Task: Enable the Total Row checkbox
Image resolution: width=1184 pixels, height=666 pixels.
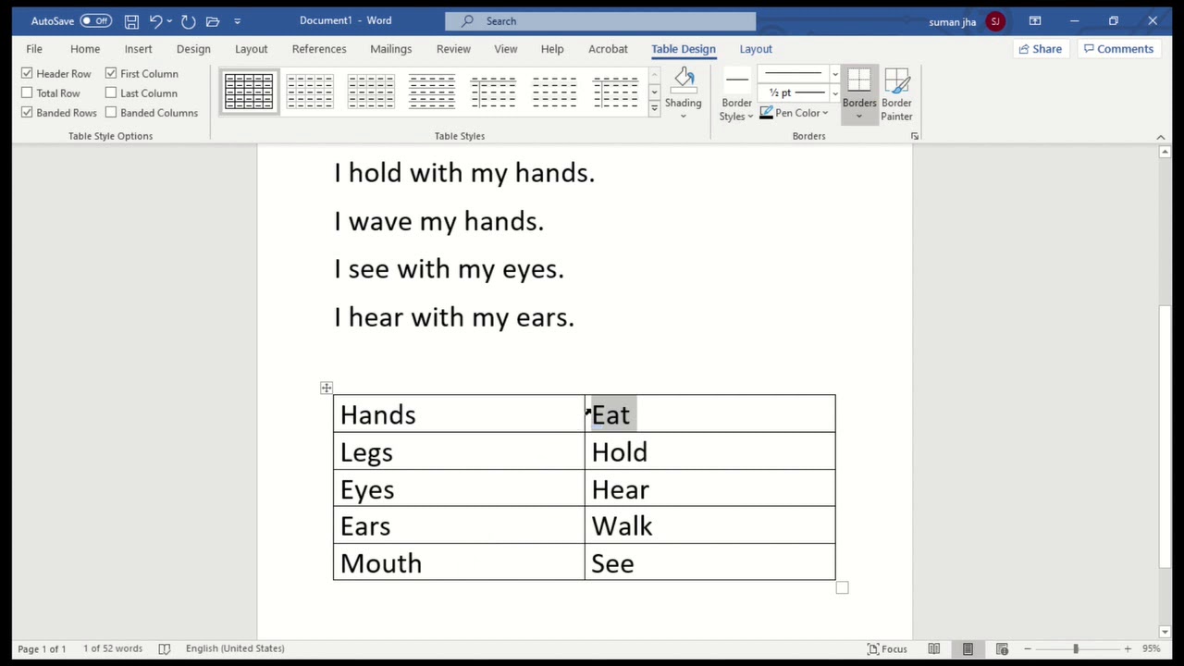Action: pyautogui.click(x=27, y=92)
